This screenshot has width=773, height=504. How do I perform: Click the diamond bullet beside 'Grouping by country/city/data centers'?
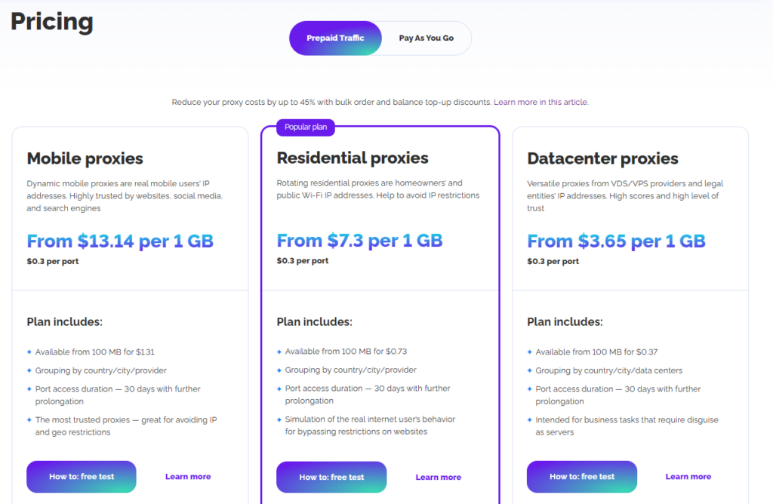point(531,370)
